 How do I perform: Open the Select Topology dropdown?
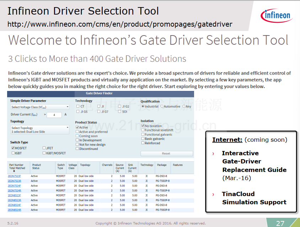[40, 130]
